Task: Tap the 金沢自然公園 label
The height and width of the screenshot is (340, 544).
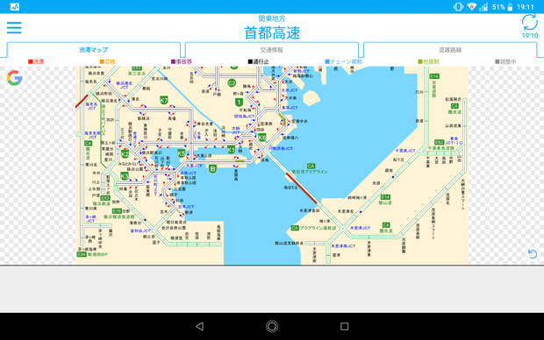Action: (174, 228)
